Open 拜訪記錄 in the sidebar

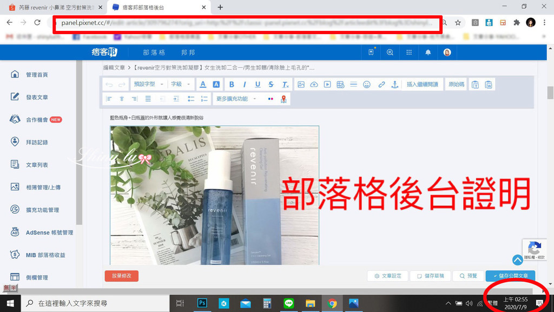(37, 142)
